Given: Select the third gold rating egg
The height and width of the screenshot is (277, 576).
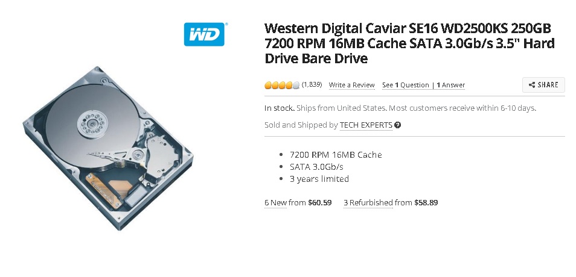Looking at the screenshot, I should click(x=282, y=86).
